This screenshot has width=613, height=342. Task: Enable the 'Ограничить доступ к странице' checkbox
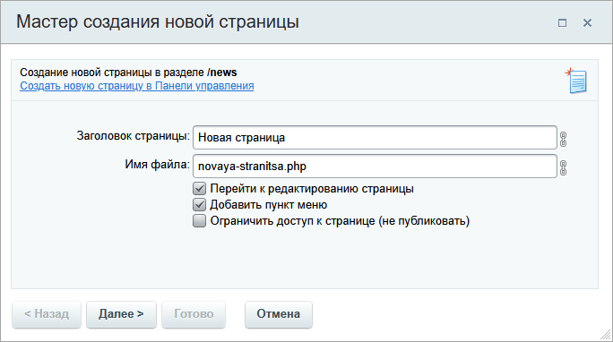pyautogui.click(x=199, y=220)
